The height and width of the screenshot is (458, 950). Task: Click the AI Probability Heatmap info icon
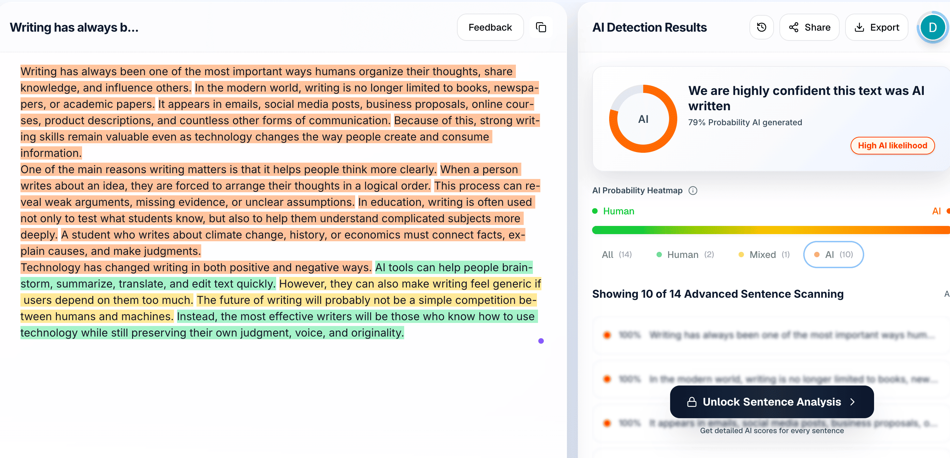tap(693, 191)
